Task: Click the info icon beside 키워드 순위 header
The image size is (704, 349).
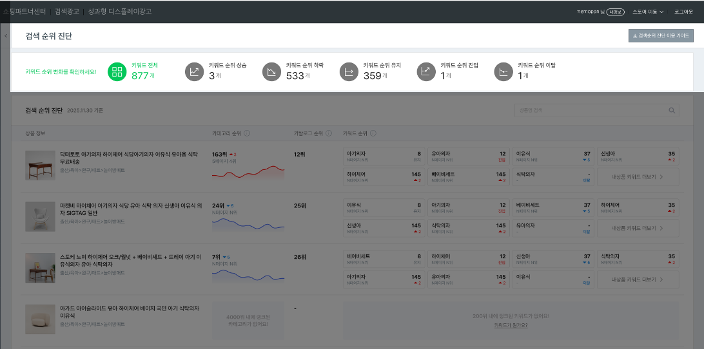Action: click(x=374, y=134)
